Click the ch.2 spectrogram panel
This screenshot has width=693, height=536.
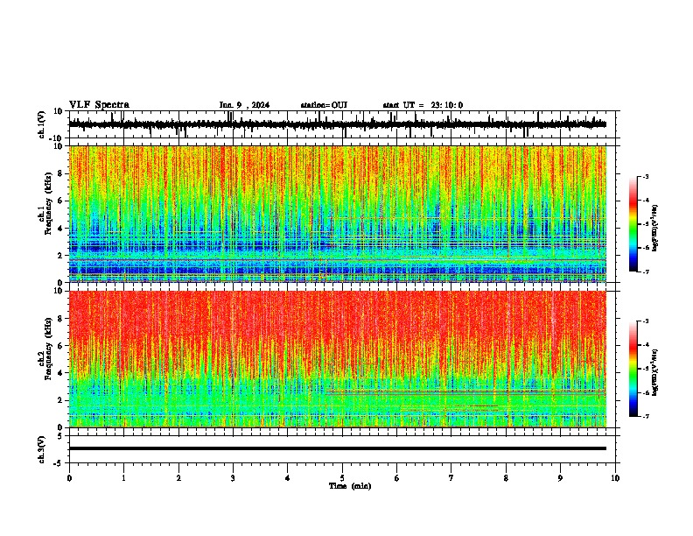(338, 359)
